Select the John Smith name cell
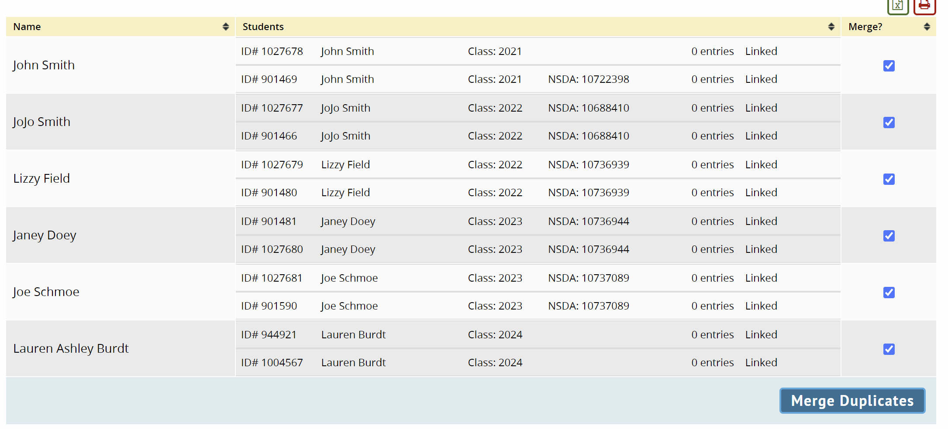The width and height of the screenshot is (948, 429). coord(44,65)
